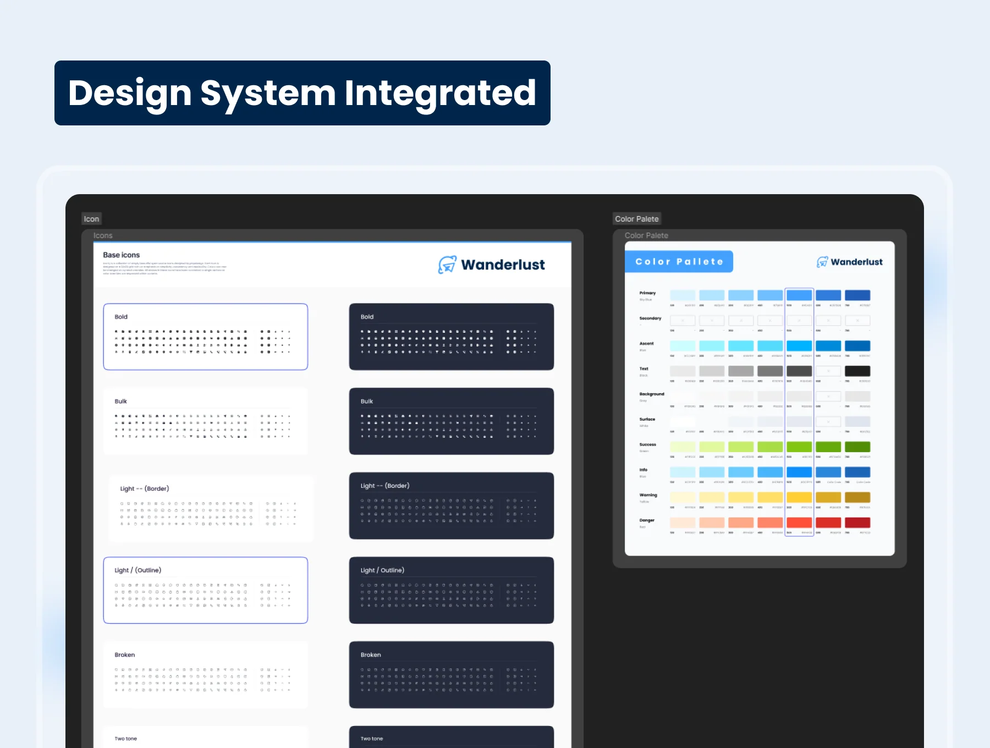Pick the Danger 100 pale peach swatch
This screenshot has height=748, width=990.
click(x=683, y=523)
